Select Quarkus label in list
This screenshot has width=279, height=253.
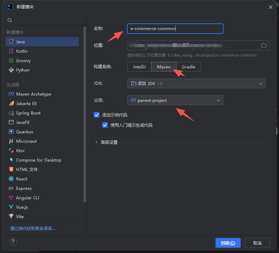[24, 132]
